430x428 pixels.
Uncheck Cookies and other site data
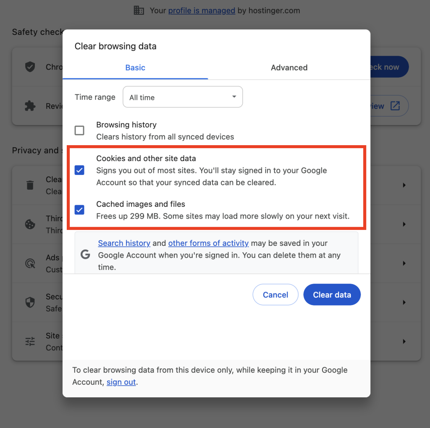coord(79,170)
